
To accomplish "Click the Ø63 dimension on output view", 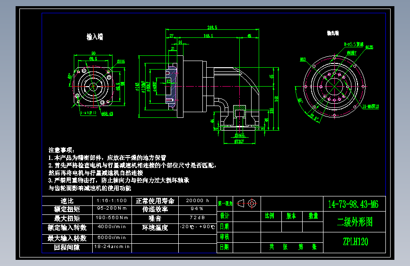I will (x=303, y=60).
